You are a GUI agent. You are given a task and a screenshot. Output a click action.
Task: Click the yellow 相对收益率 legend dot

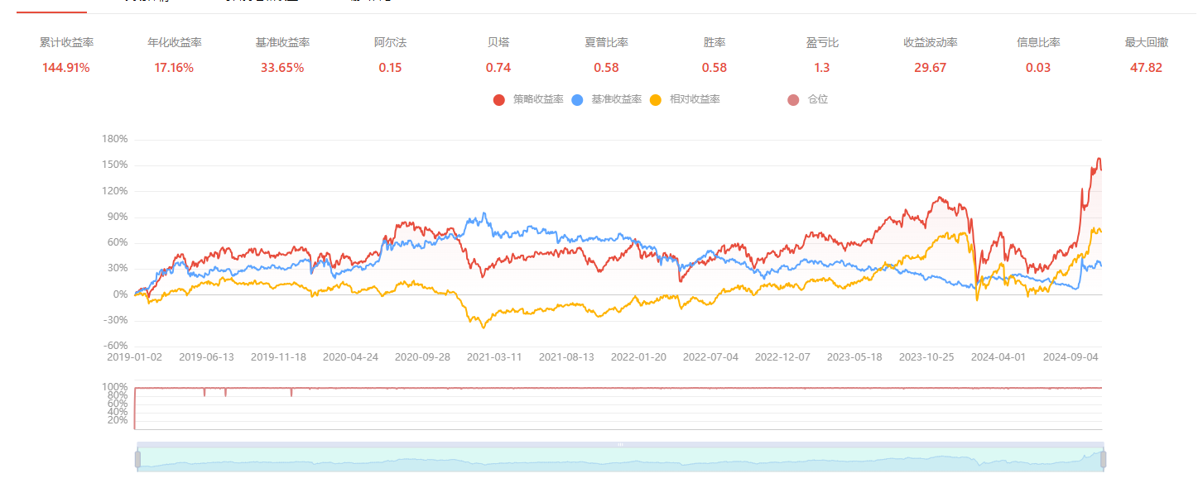655,100
